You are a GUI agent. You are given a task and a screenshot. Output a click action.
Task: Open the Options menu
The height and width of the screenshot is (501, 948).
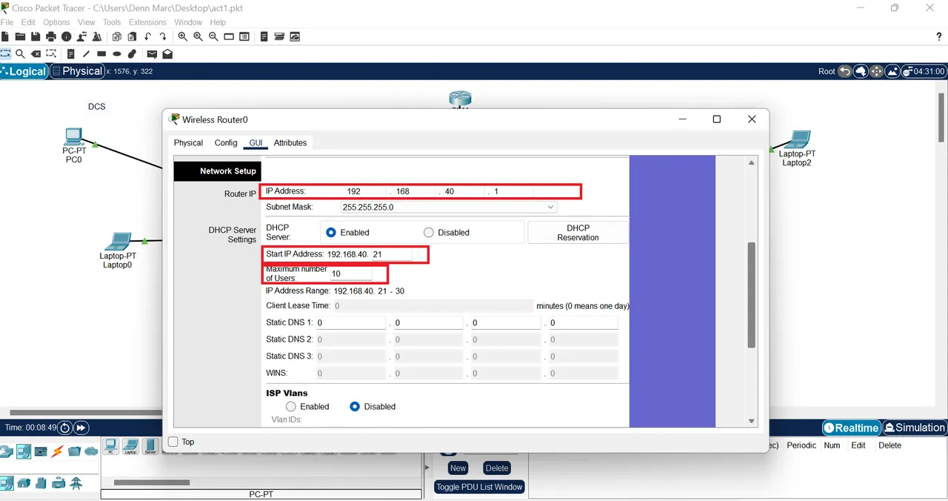pos(56,22)
